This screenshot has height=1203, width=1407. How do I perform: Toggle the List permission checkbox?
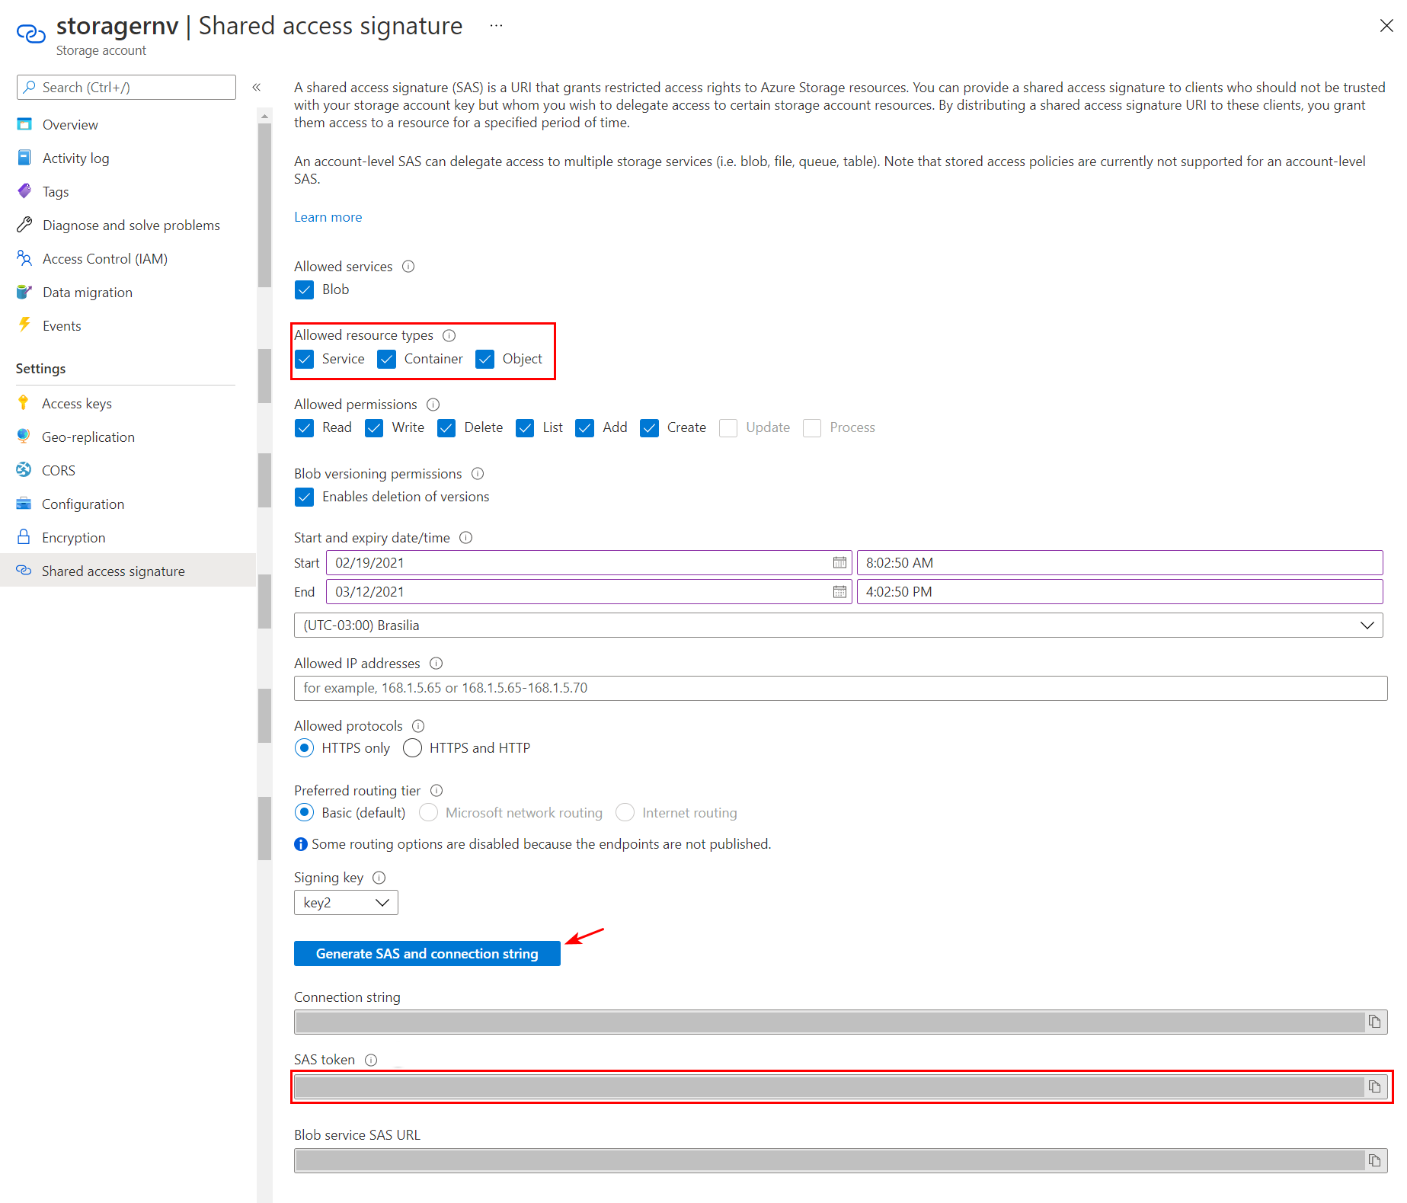tap(525, 427)
